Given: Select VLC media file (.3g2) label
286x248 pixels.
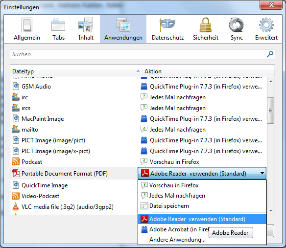Looking at the screenshot, I should point(68,207).
